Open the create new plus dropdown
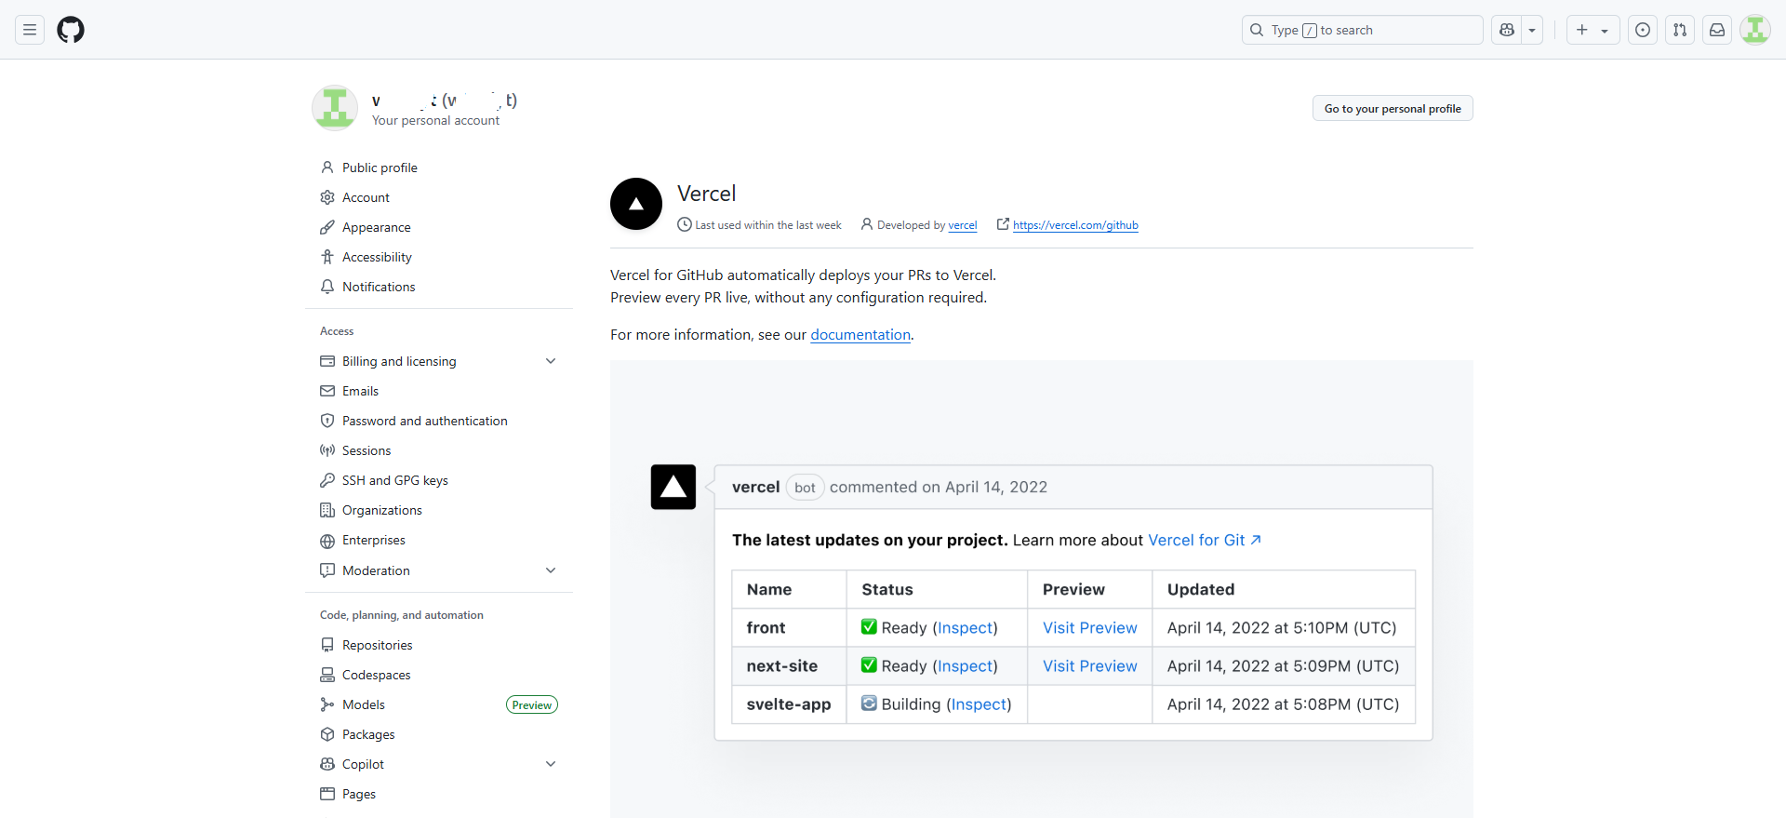This screenshot has width=1786, height=818. tap(1593, 30)
